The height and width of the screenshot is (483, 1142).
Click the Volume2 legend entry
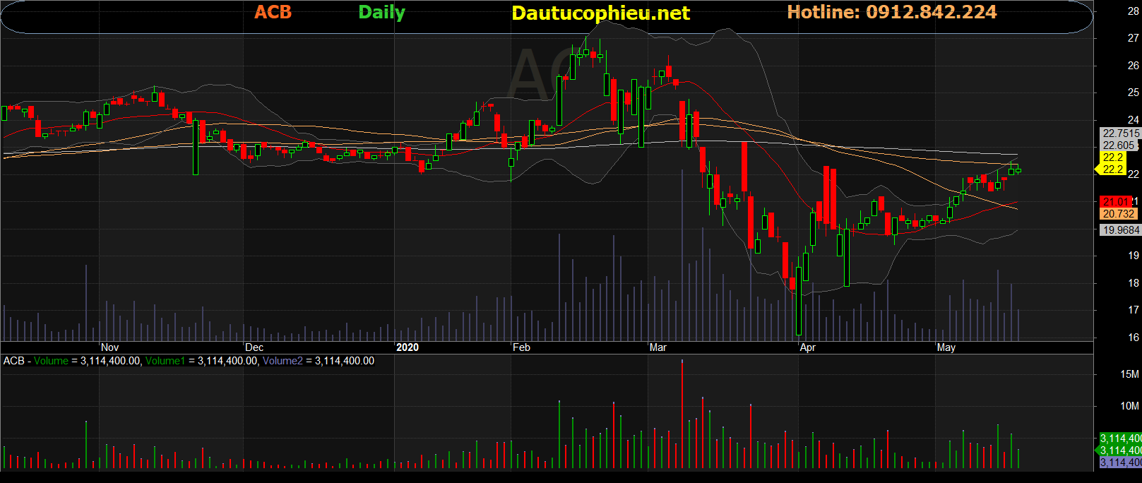tap(282, 361)
